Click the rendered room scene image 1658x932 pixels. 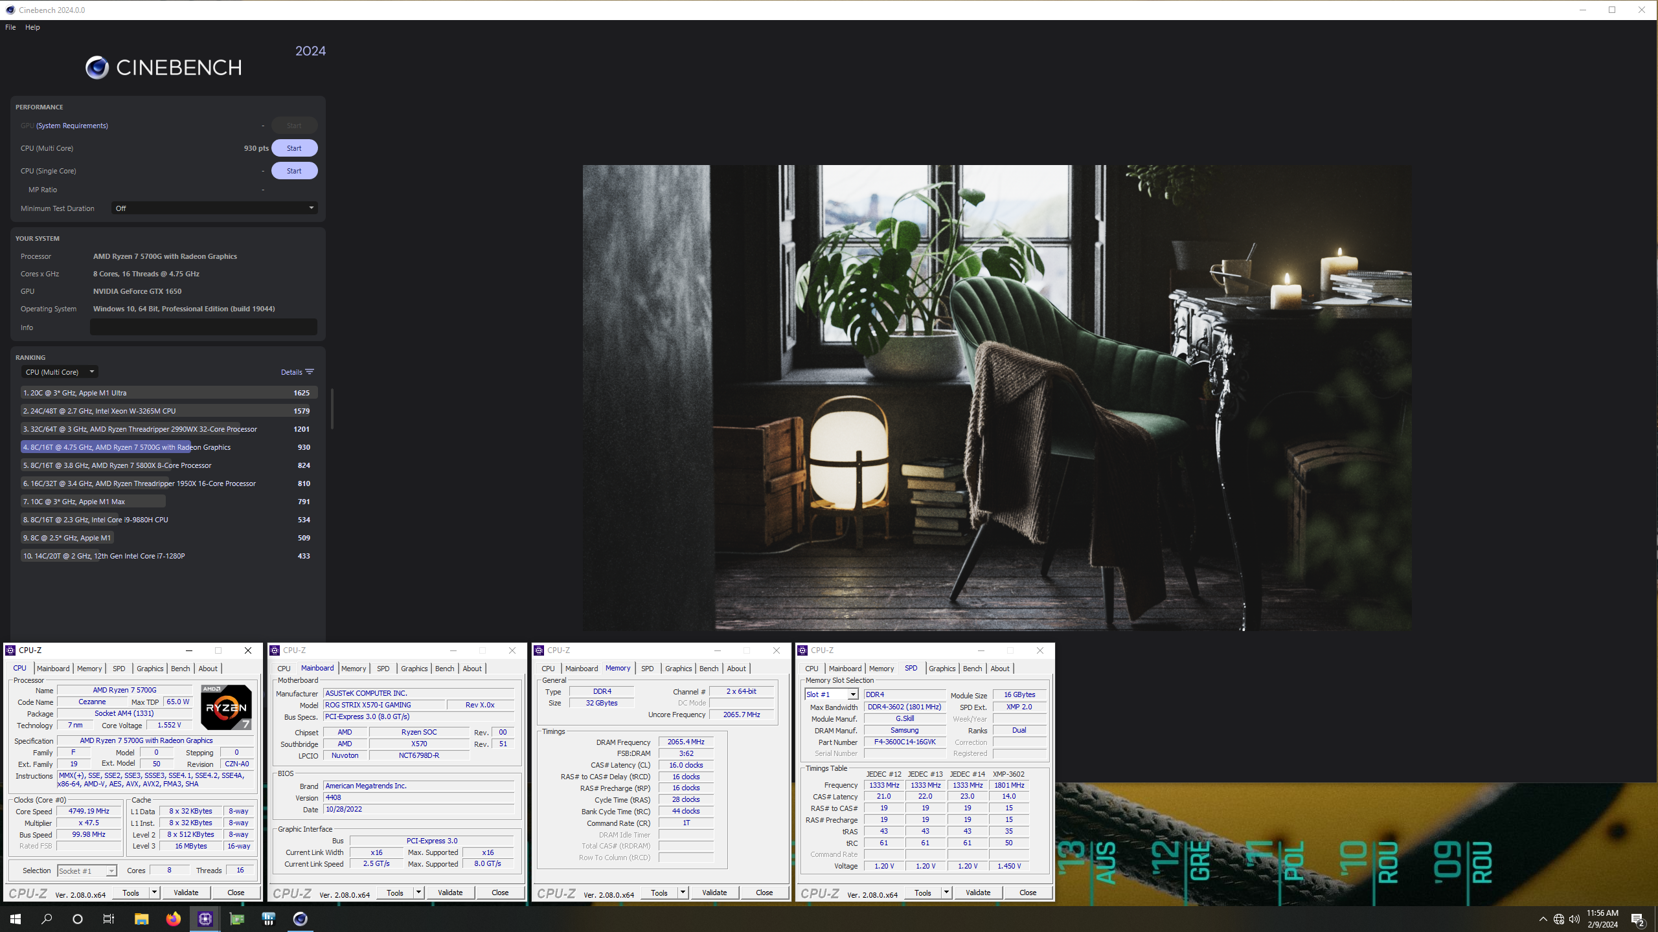coord(997,397)
